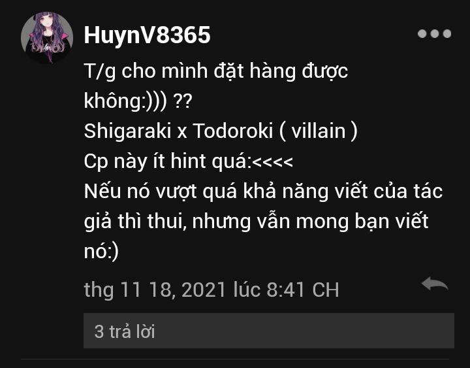470x368 pixels.
Task: Click the word "Shigaraki" in the comment
Action: (x=127, y=131)
